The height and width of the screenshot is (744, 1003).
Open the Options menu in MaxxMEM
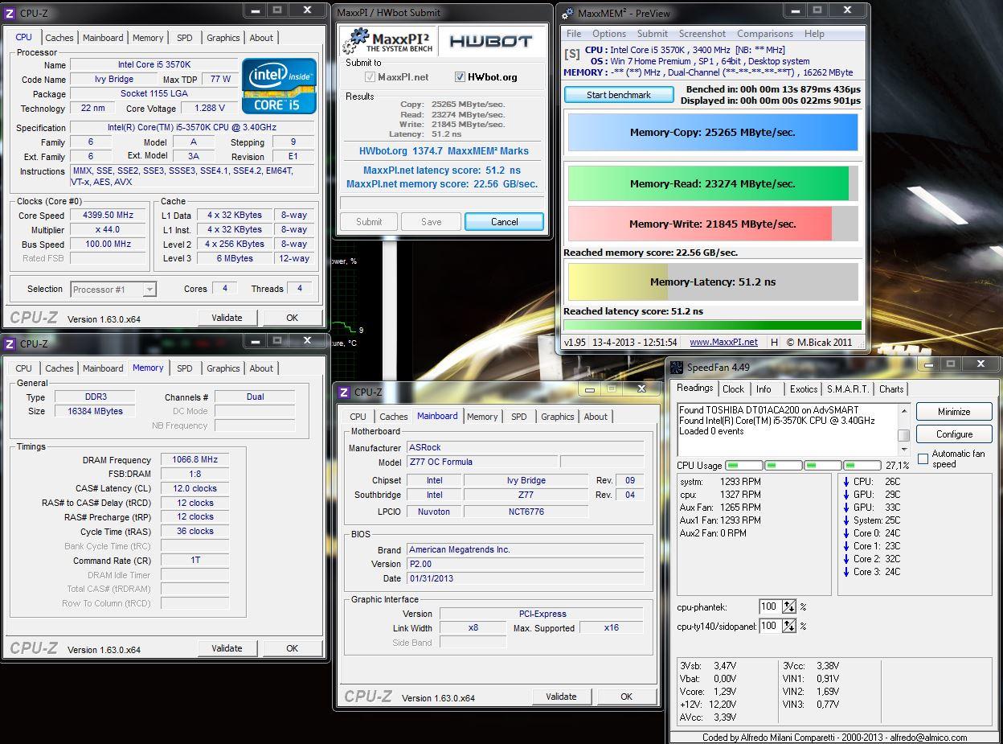click(609, 34)
